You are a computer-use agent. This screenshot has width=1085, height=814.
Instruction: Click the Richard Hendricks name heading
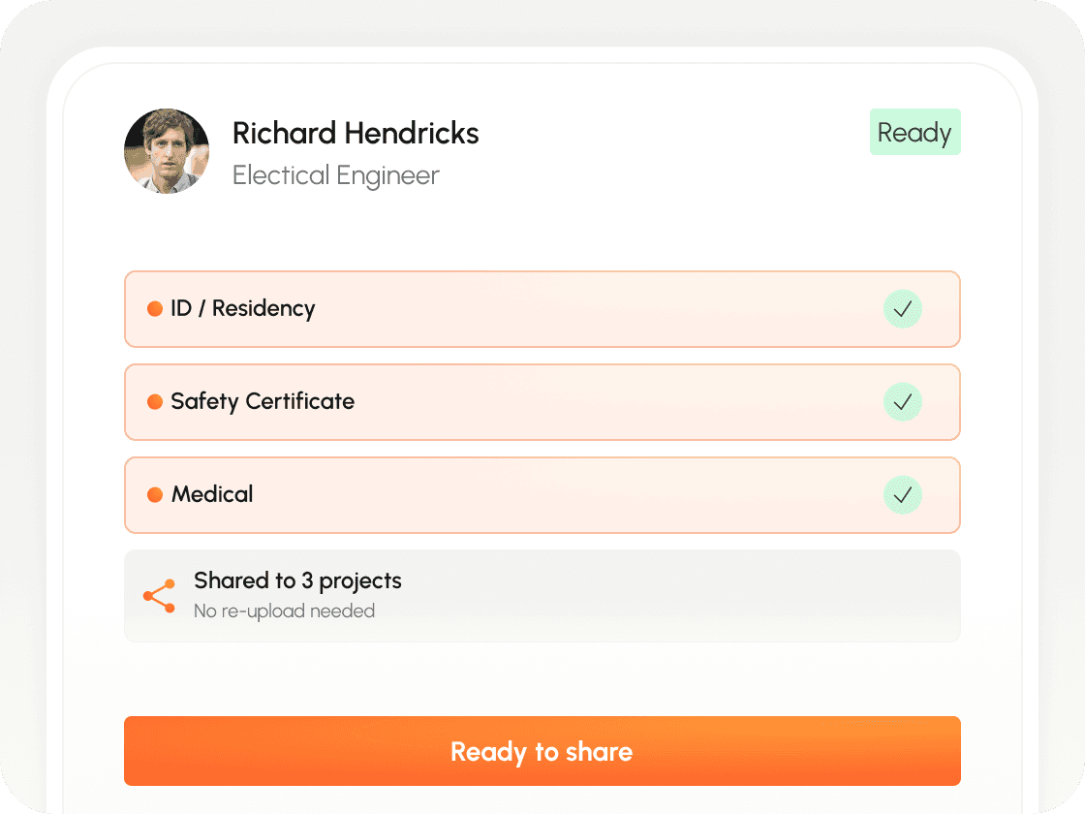[x=356, y=134]
